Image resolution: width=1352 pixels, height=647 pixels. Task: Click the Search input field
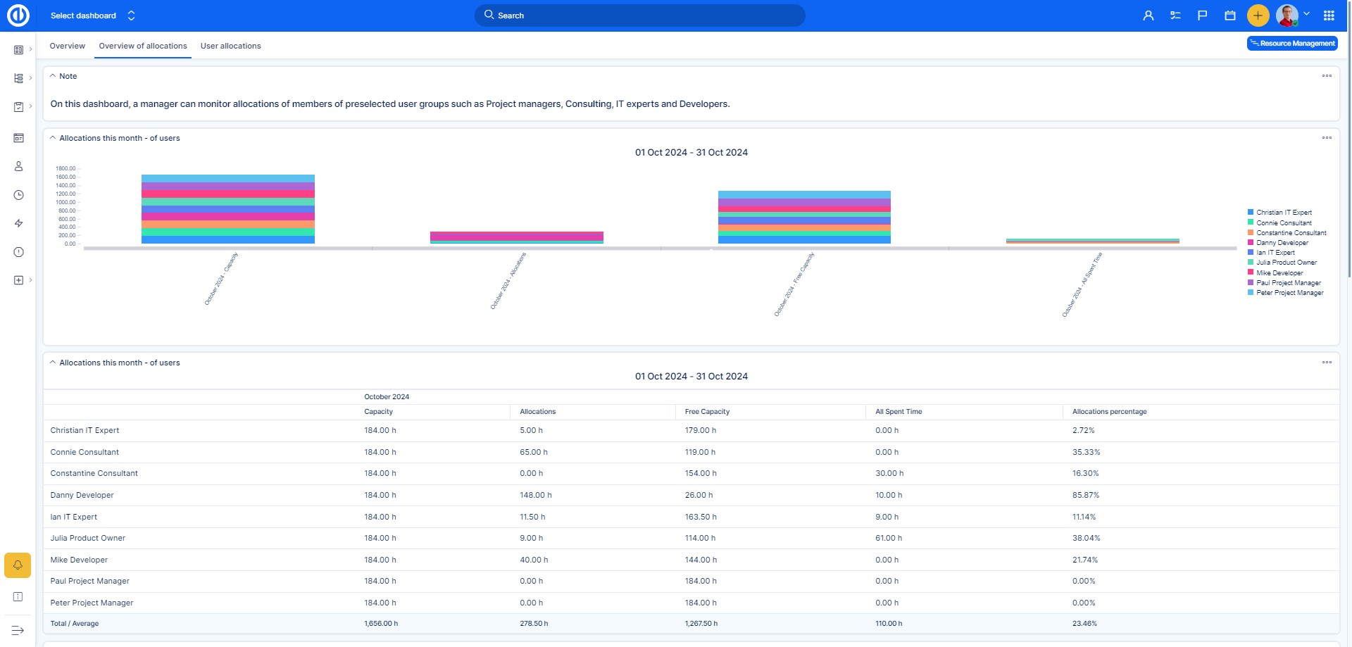point(639,15)
